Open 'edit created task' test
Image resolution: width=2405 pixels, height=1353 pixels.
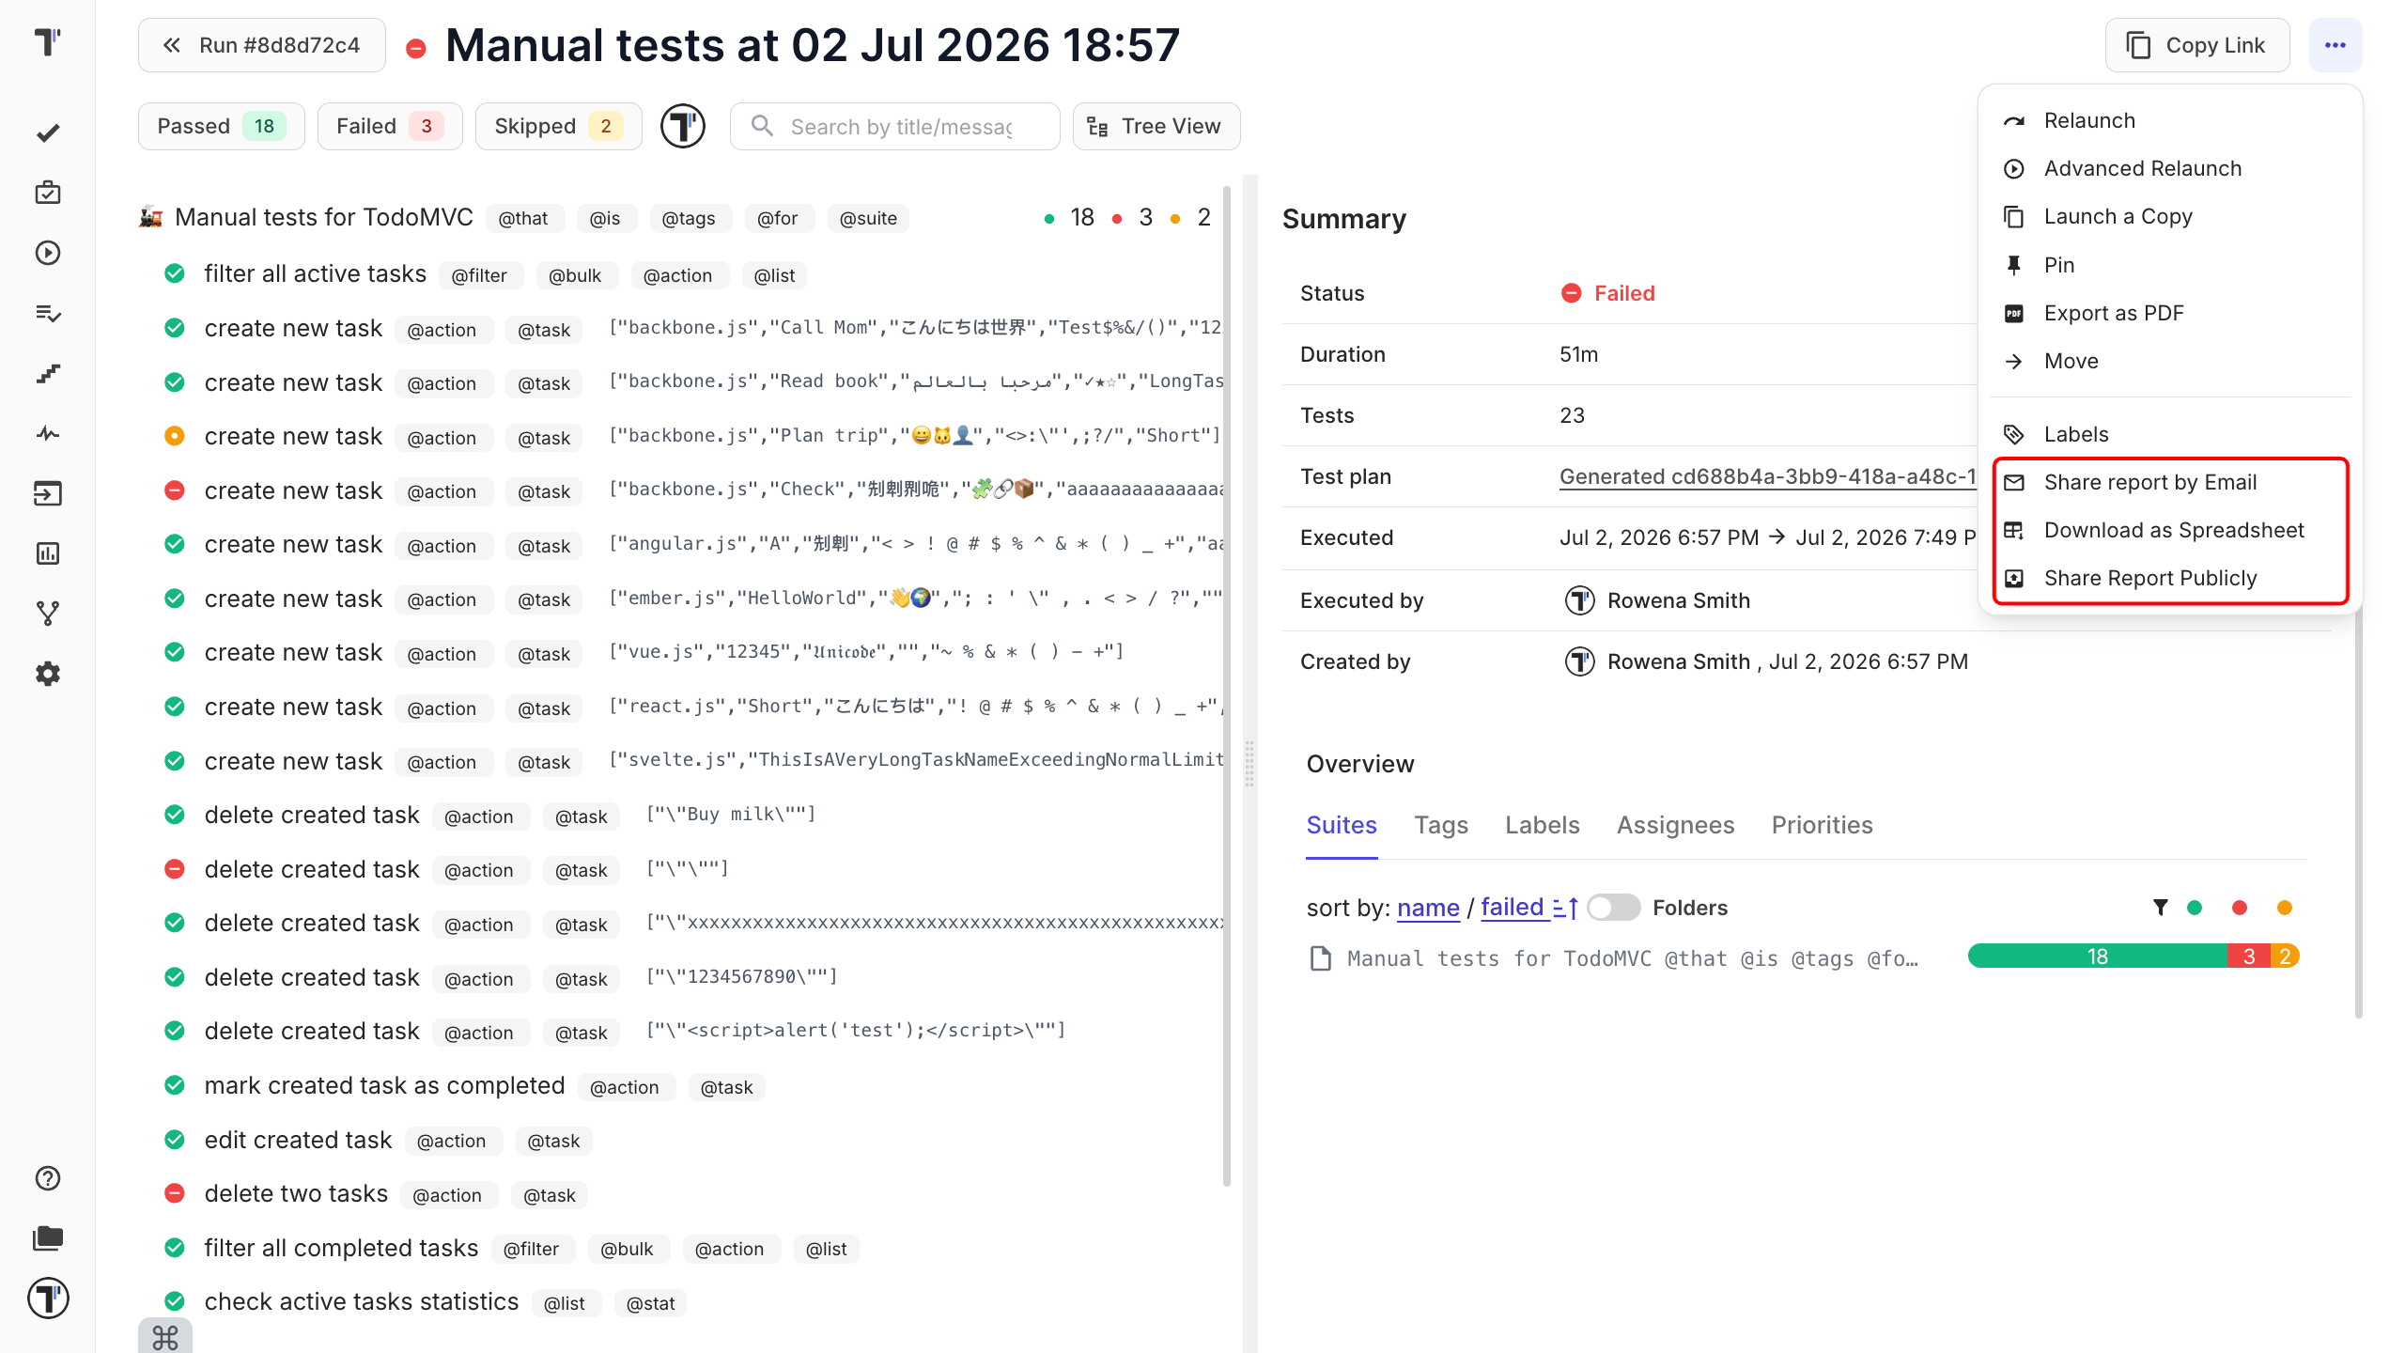click(x=298, y=1141)
